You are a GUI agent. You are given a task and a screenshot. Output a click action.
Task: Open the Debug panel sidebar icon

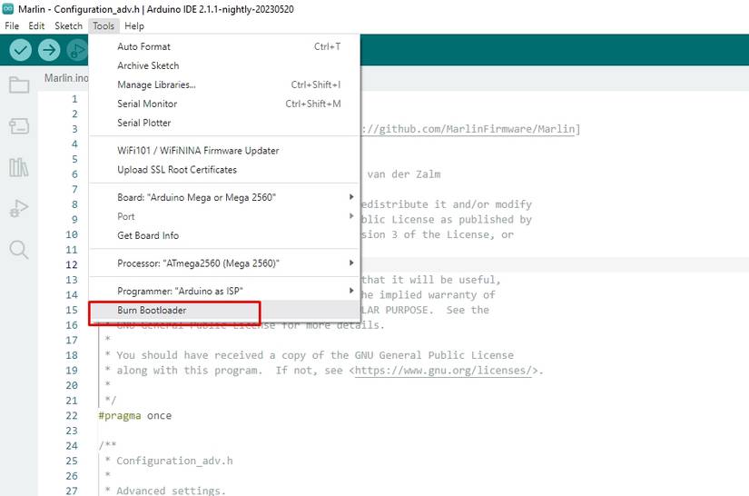click(x=19, y=208)
